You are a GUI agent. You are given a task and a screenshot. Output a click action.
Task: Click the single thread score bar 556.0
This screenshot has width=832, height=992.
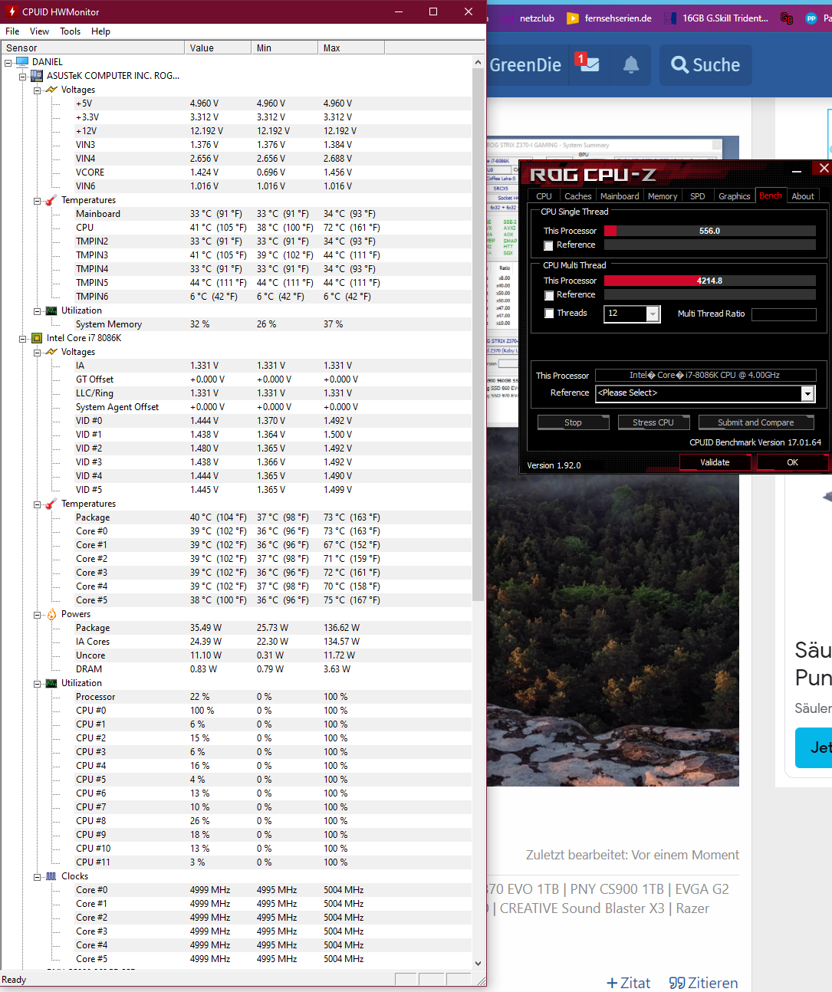coord(709,231)
